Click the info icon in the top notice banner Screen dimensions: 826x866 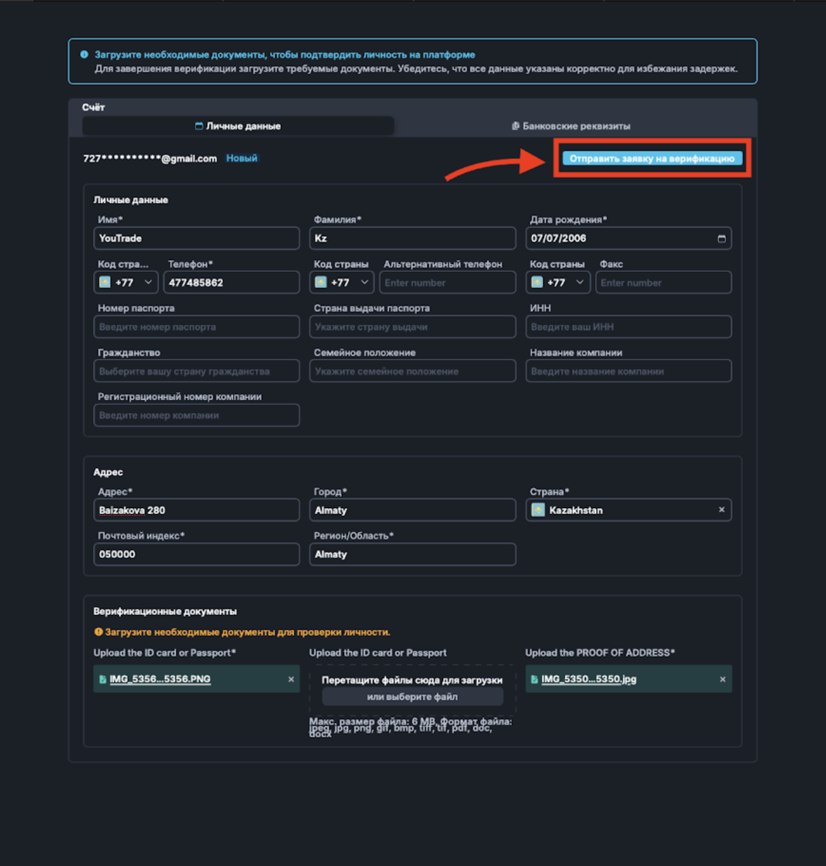click(x=84, y=54)
